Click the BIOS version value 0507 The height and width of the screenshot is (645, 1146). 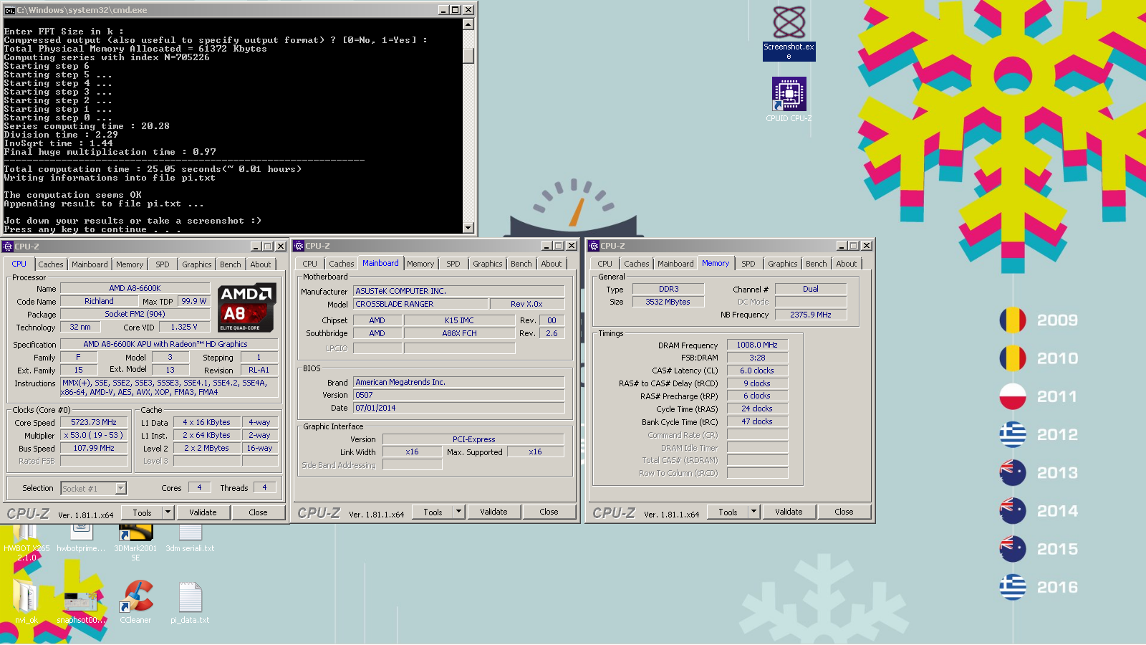click(458, 395)
